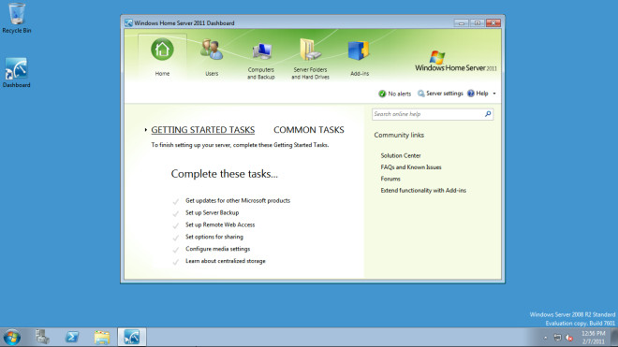Show hidden system tray icons arrow
The image size is (618, 347).
coord(545,338)
